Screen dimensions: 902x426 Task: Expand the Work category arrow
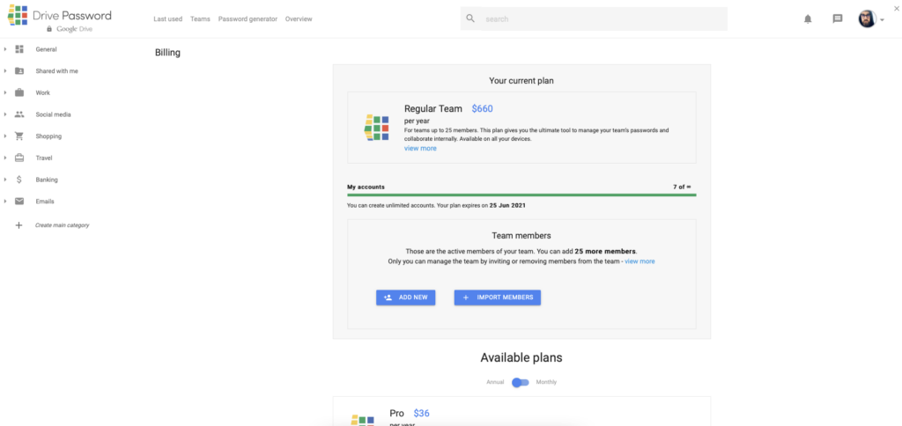point(5,92)
